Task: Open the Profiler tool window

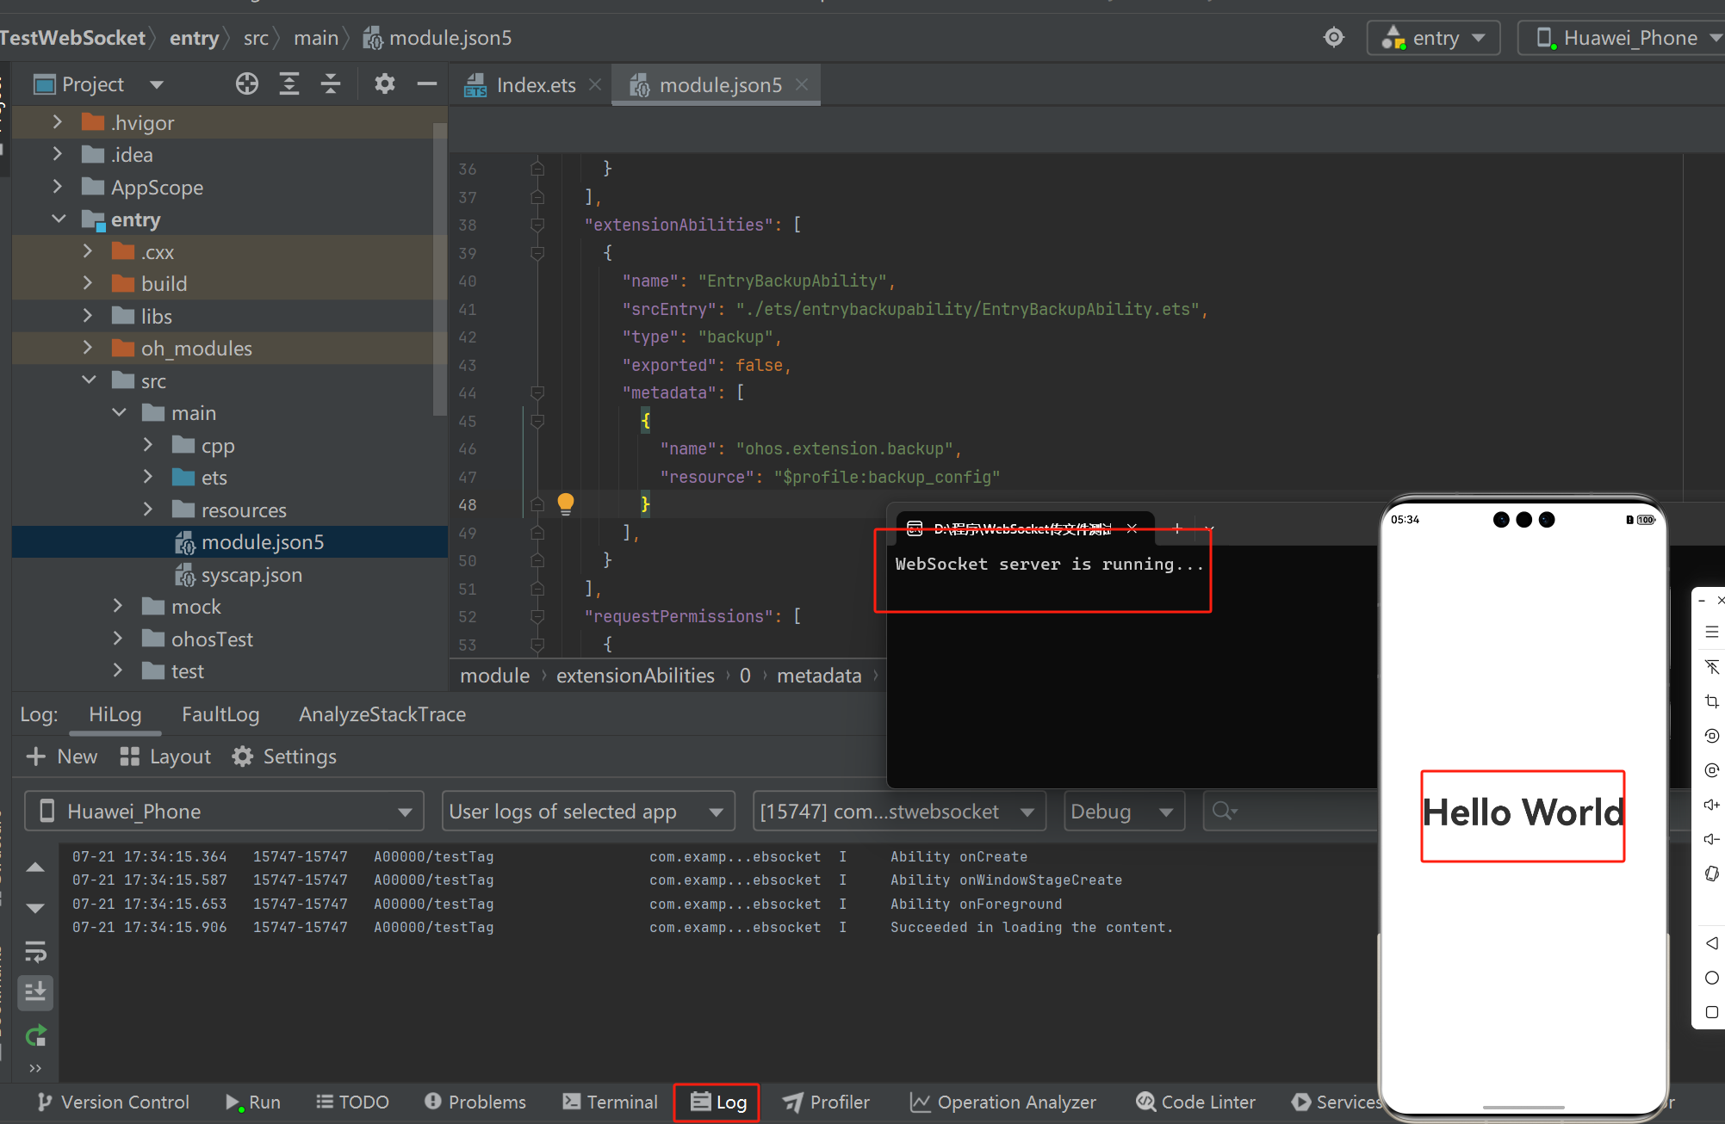Action: tap(827, 1102)
